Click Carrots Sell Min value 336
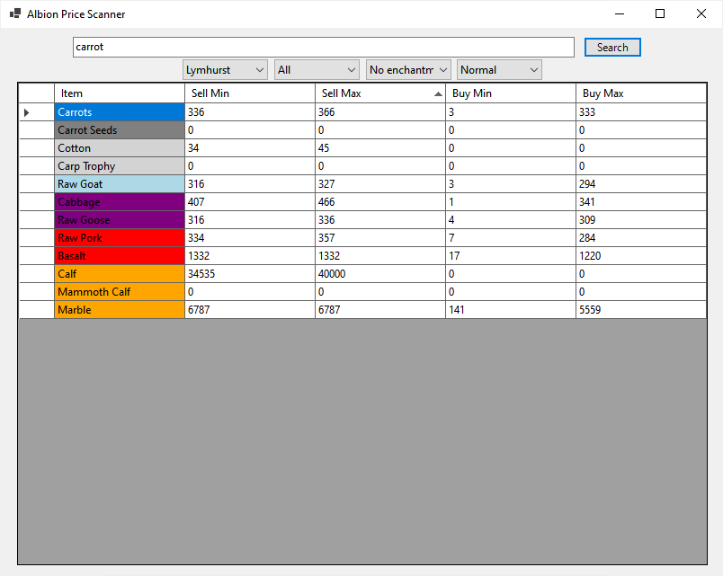 click(x=250, y=112)
